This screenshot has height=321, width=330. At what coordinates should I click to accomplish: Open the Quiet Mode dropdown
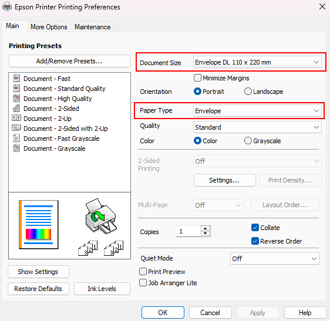tap(274, 259)
